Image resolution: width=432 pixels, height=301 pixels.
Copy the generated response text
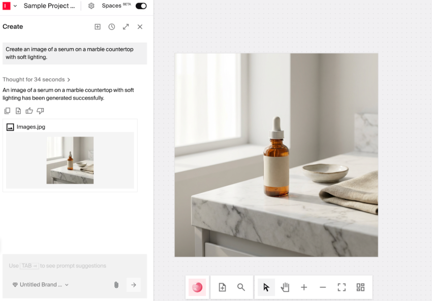(x=7, y=111)
